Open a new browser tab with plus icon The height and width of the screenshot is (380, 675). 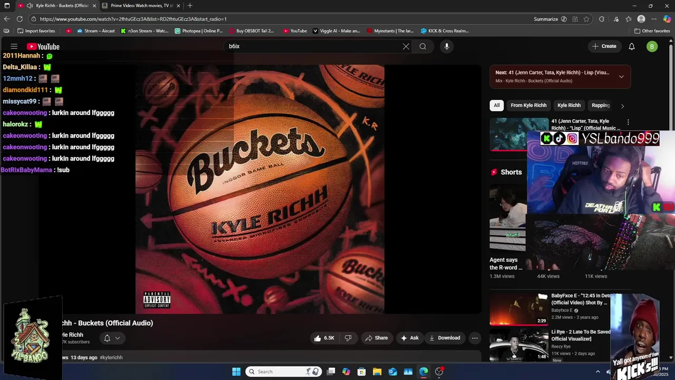[190, 6]
